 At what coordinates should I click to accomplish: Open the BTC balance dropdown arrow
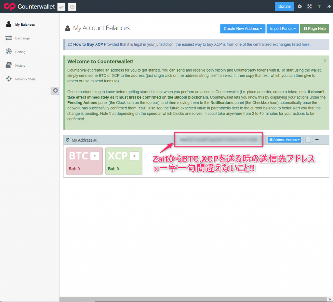tap(95, 156)
